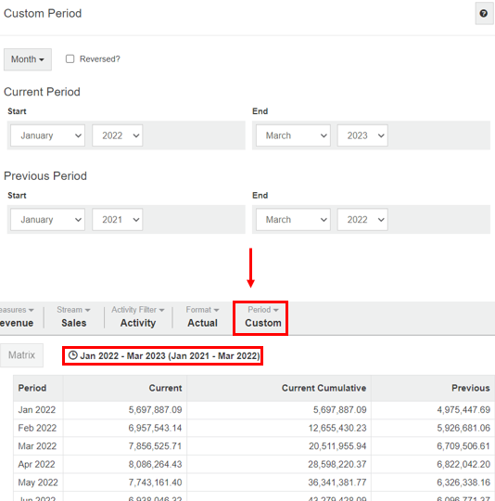Screen dimensions: 495x501
Task: Open Current Period end month March dropdown
Action: click(293, 135)
